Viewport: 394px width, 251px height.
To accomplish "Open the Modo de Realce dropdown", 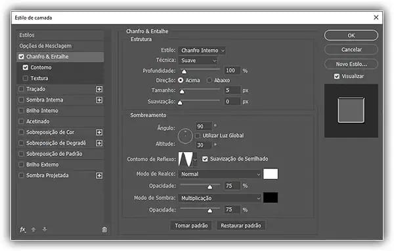I will point(220,174).
